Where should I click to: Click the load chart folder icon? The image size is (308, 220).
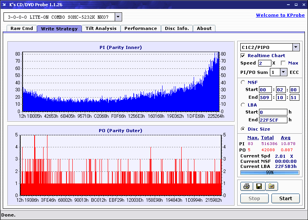271,187
